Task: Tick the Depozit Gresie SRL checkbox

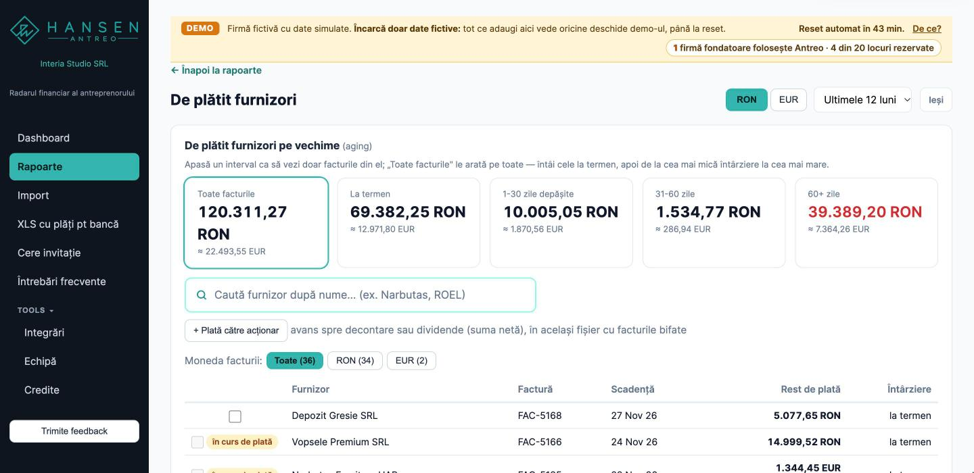Action: [235, 416]
